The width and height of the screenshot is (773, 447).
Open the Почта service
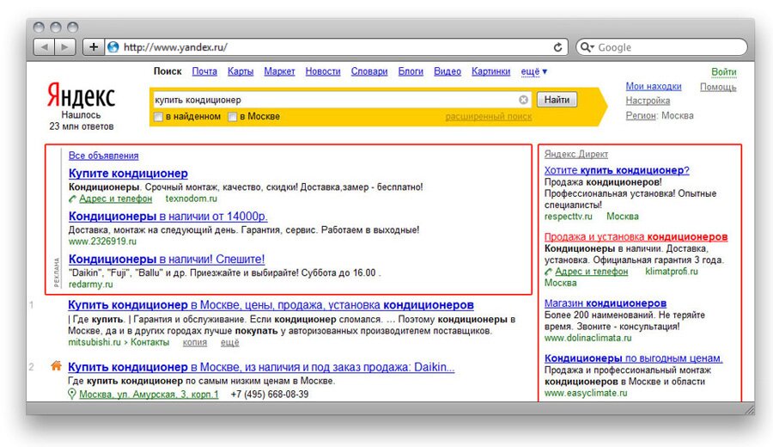click(x=204, y=71)
